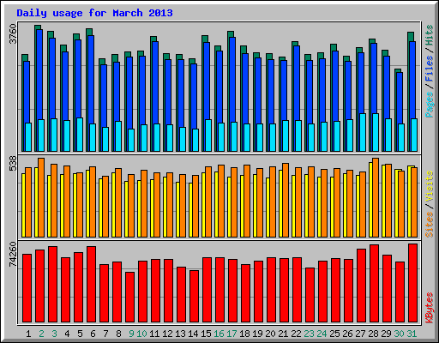
Task: Click day label 8 on the x-axis
Action: coord(118,334)
